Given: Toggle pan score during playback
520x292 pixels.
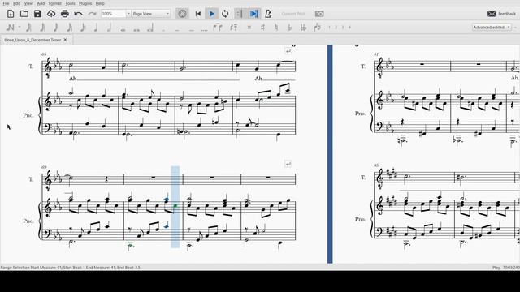Looking at the screenshot, I should 253,14.
